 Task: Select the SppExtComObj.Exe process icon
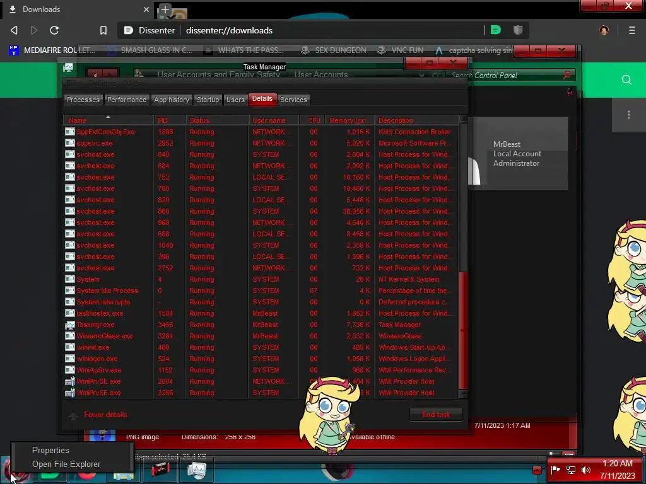69,132
